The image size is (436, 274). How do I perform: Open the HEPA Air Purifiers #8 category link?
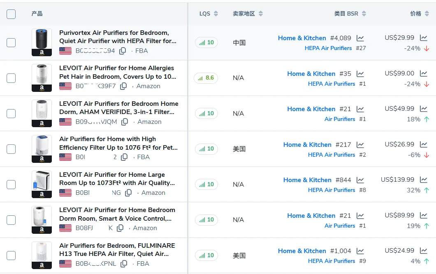pos(332,190)
